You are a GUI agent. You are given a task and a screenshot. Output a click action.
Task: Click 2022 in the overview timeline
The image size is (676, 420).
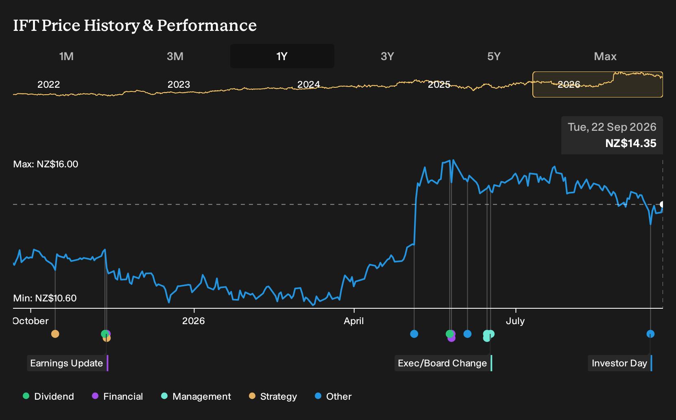(x=49, y=84)
